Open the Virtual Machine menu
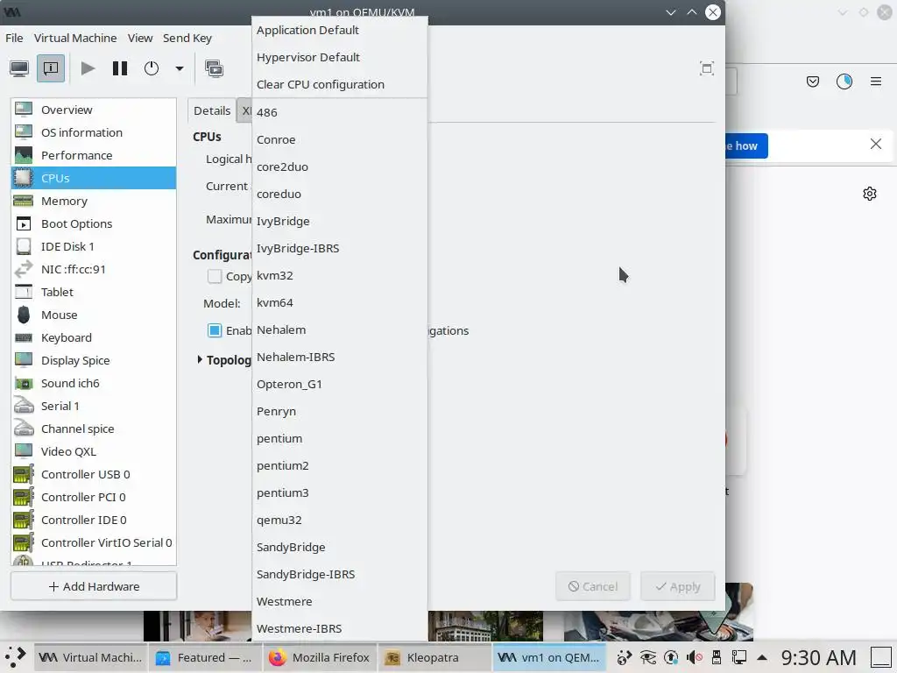897x673 pixels. (x=75, y=38)
